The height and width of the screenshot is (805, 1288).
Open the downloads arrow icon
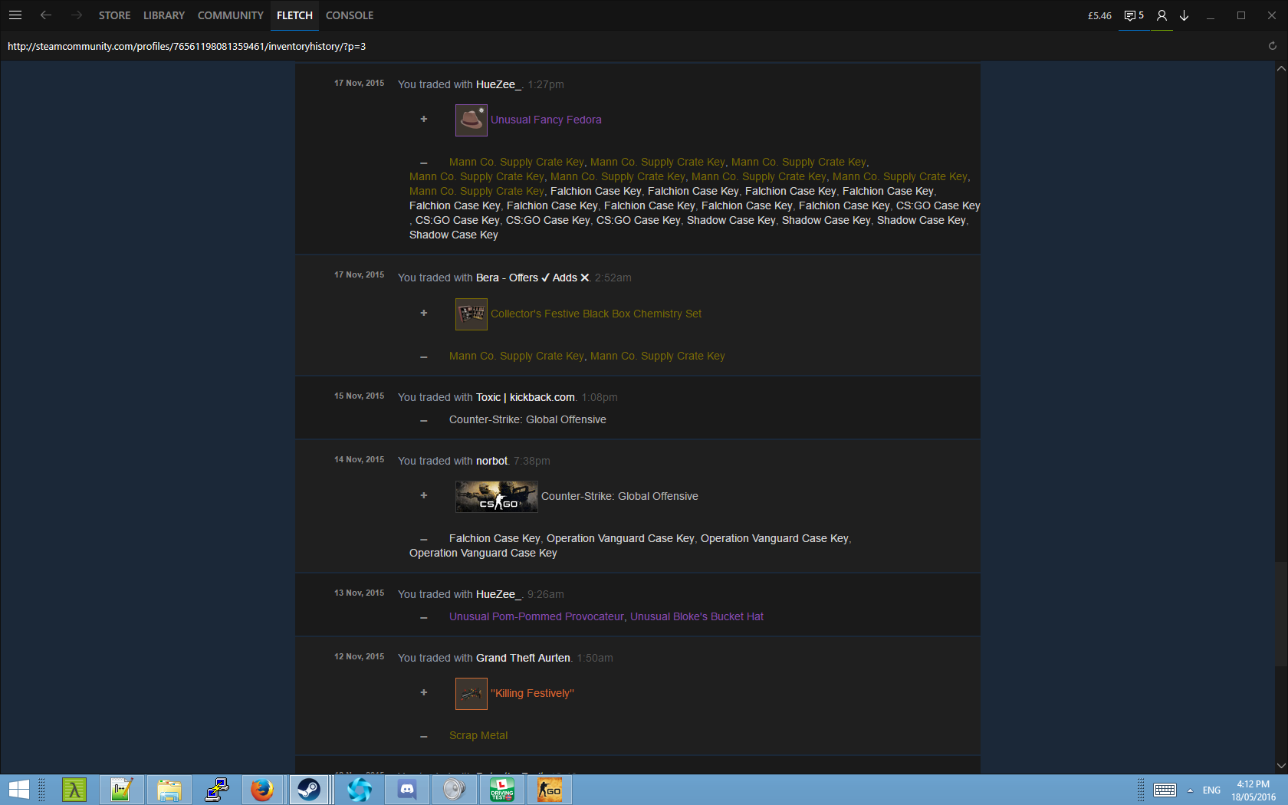[1184, 15]
